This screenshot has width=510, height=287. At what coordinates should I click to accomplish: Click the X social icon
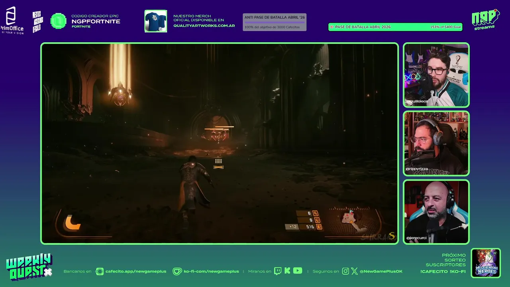[x=354, y=271]
